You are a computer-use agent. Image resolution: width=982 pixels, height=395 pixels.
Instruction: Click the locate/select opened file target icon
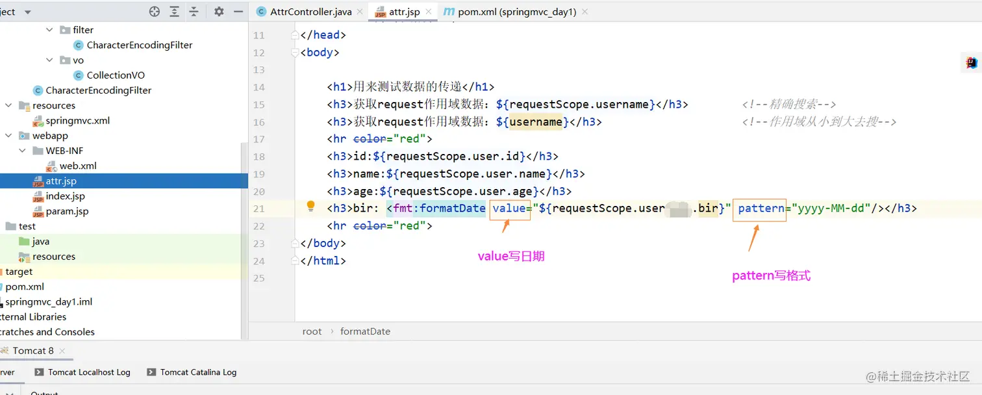(x=154, y=12)
